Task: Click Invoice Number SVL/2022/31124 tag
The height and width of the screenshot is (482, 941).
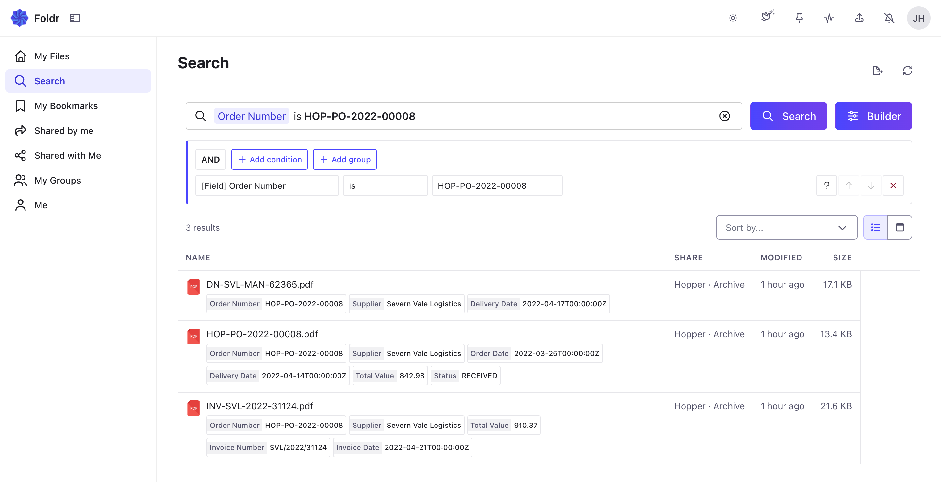Action: click(268, 447)
